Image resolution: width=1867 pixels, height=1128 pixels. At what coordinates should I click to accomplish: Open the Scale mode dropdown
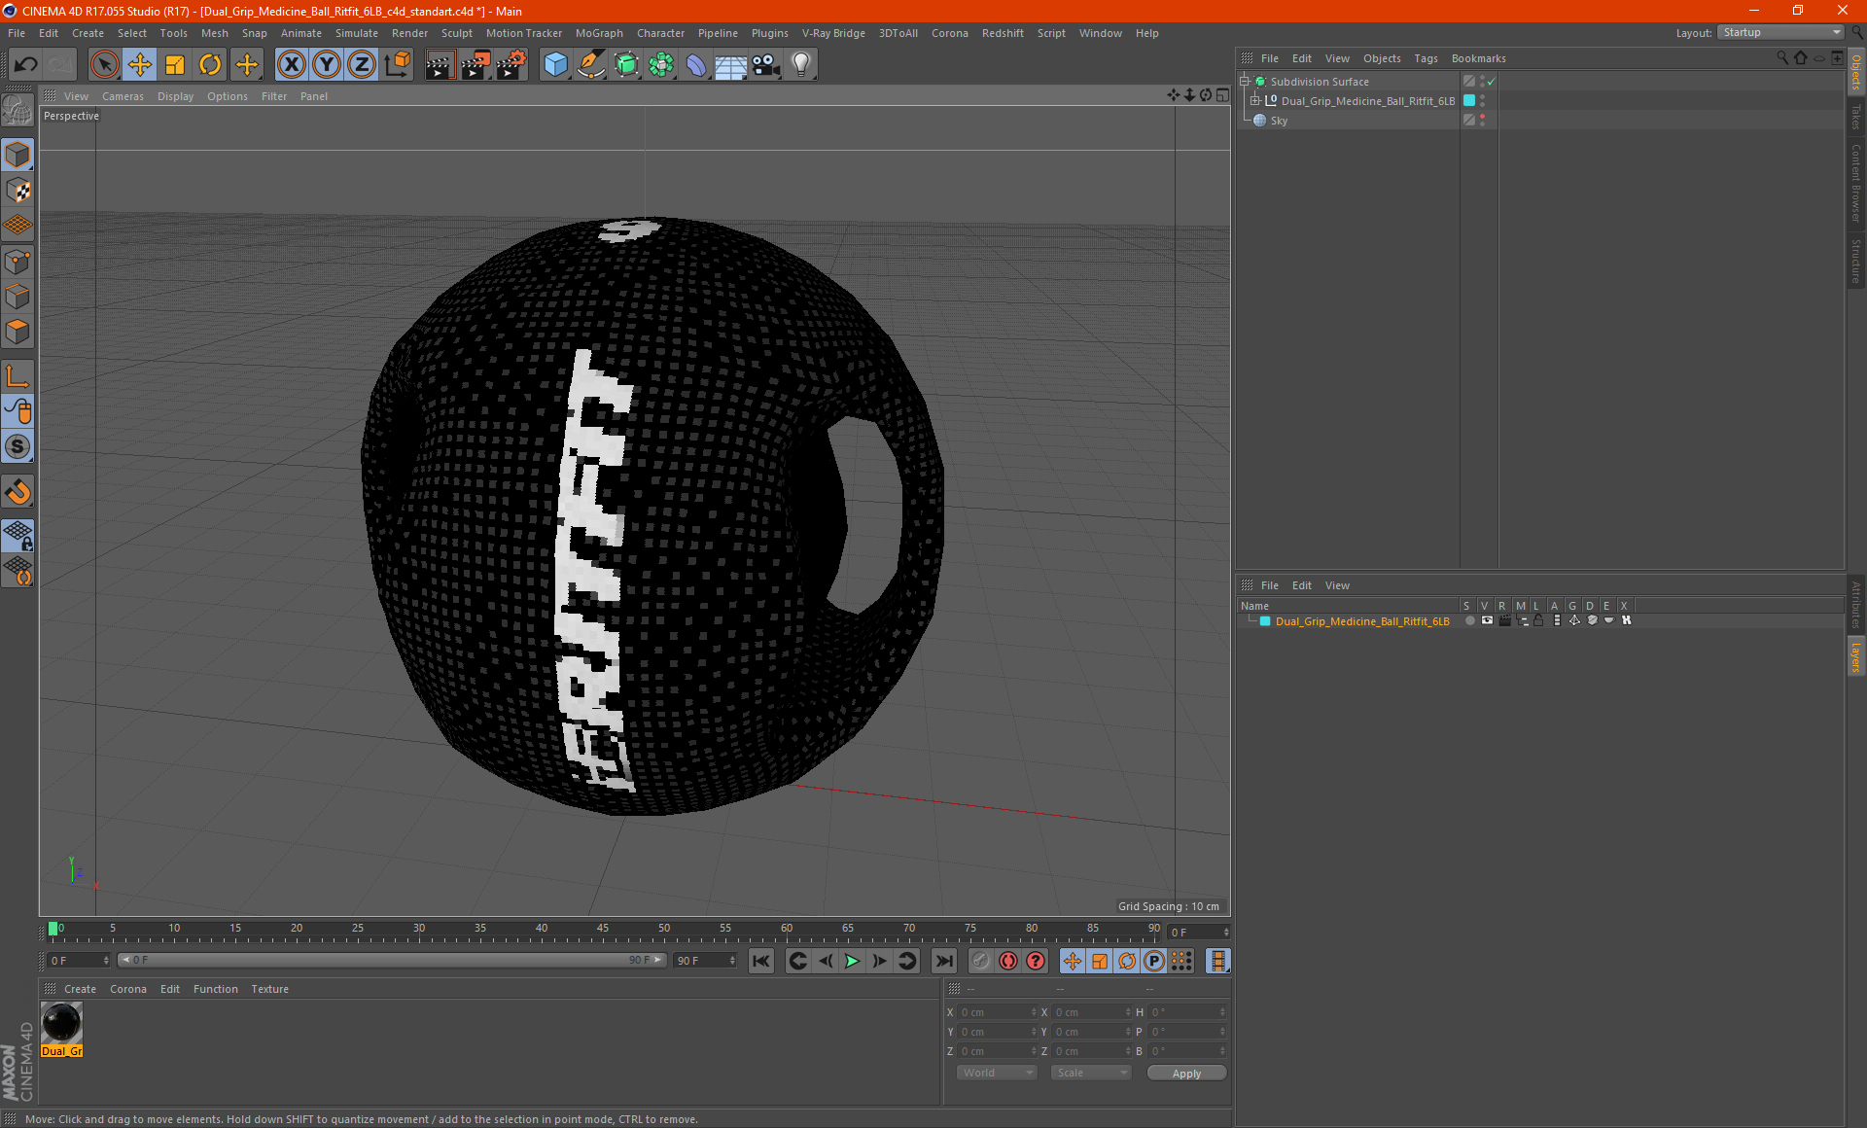pos(1091,1073)
